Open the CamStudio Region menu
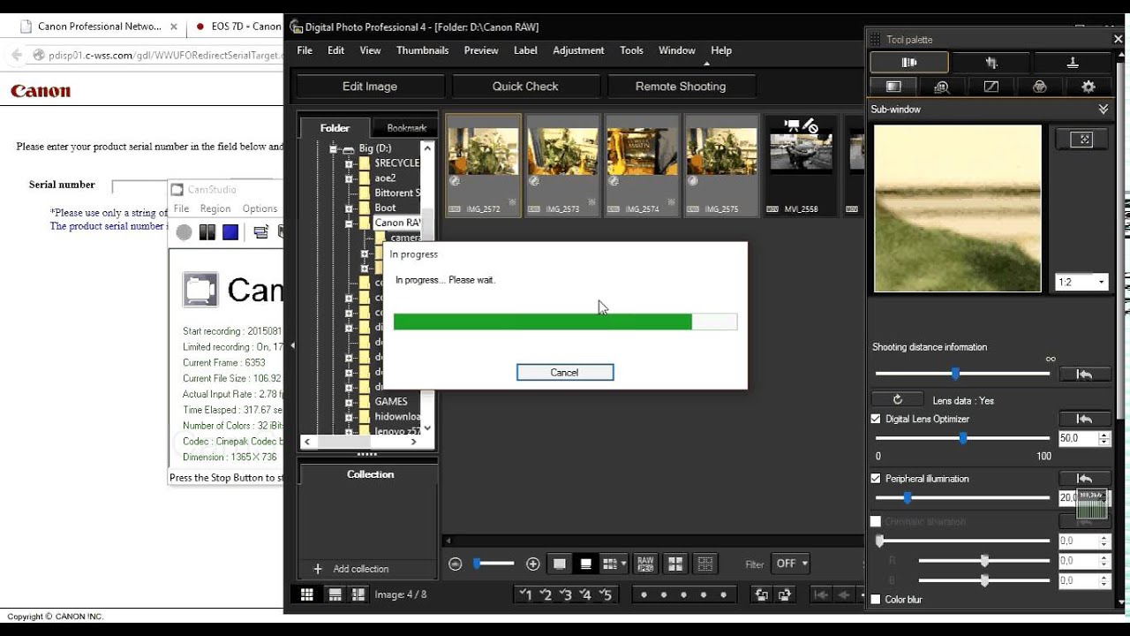This screenshot has height=636, width=1130. 215,208
